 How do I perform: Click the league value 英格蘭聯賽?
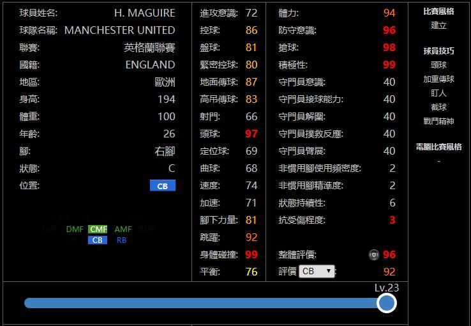tap(149, 47)
